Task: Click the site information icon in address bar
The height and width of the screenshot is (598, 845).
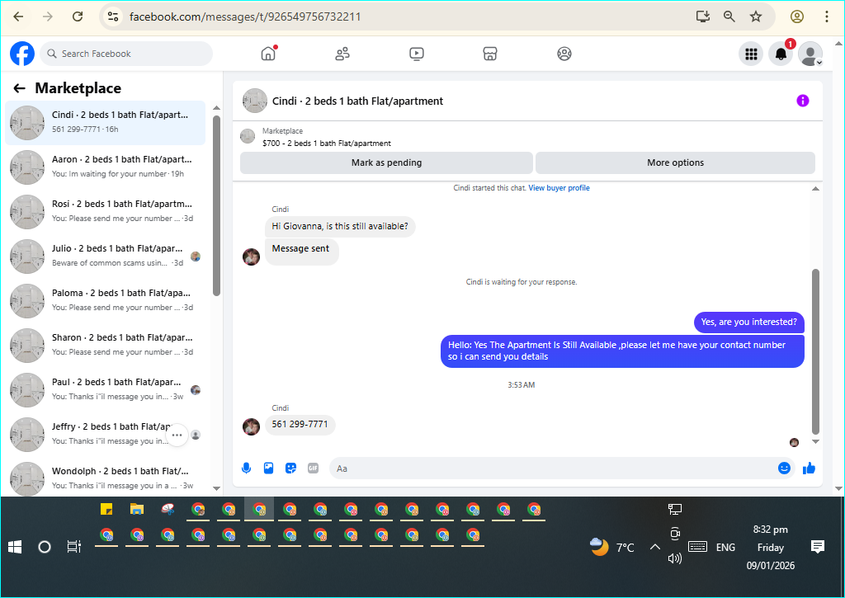Action: [x=112, y=16]
